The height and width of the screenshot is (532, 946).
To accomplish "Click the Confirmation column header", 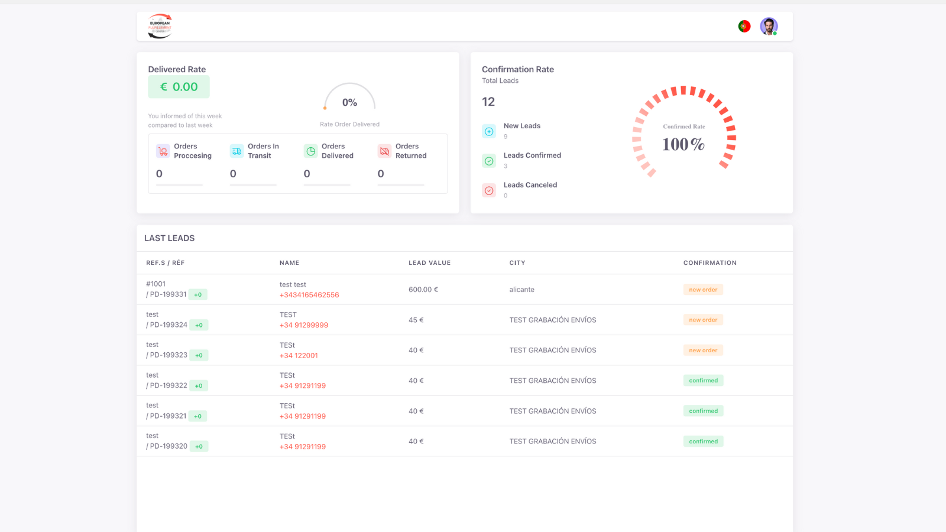I will [x=710, y=263].
